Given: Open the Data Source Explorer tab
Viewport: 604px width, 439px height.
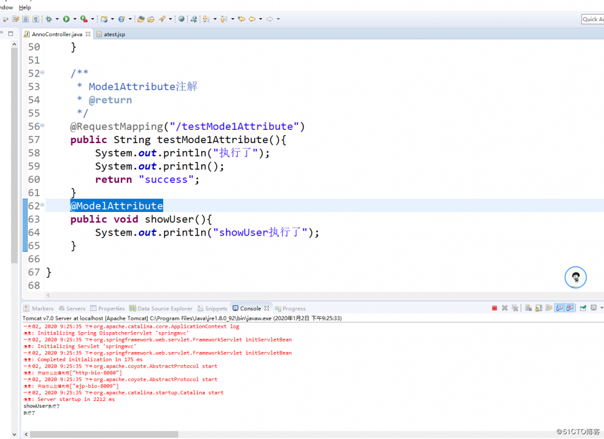Looking at the screenshot, I should point(161,309).
